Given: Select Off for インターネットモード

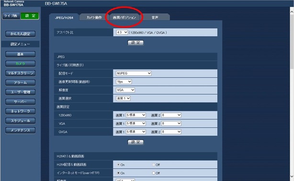Looking at the screenshot, I should pyautogui.click(x=154, y=173).
